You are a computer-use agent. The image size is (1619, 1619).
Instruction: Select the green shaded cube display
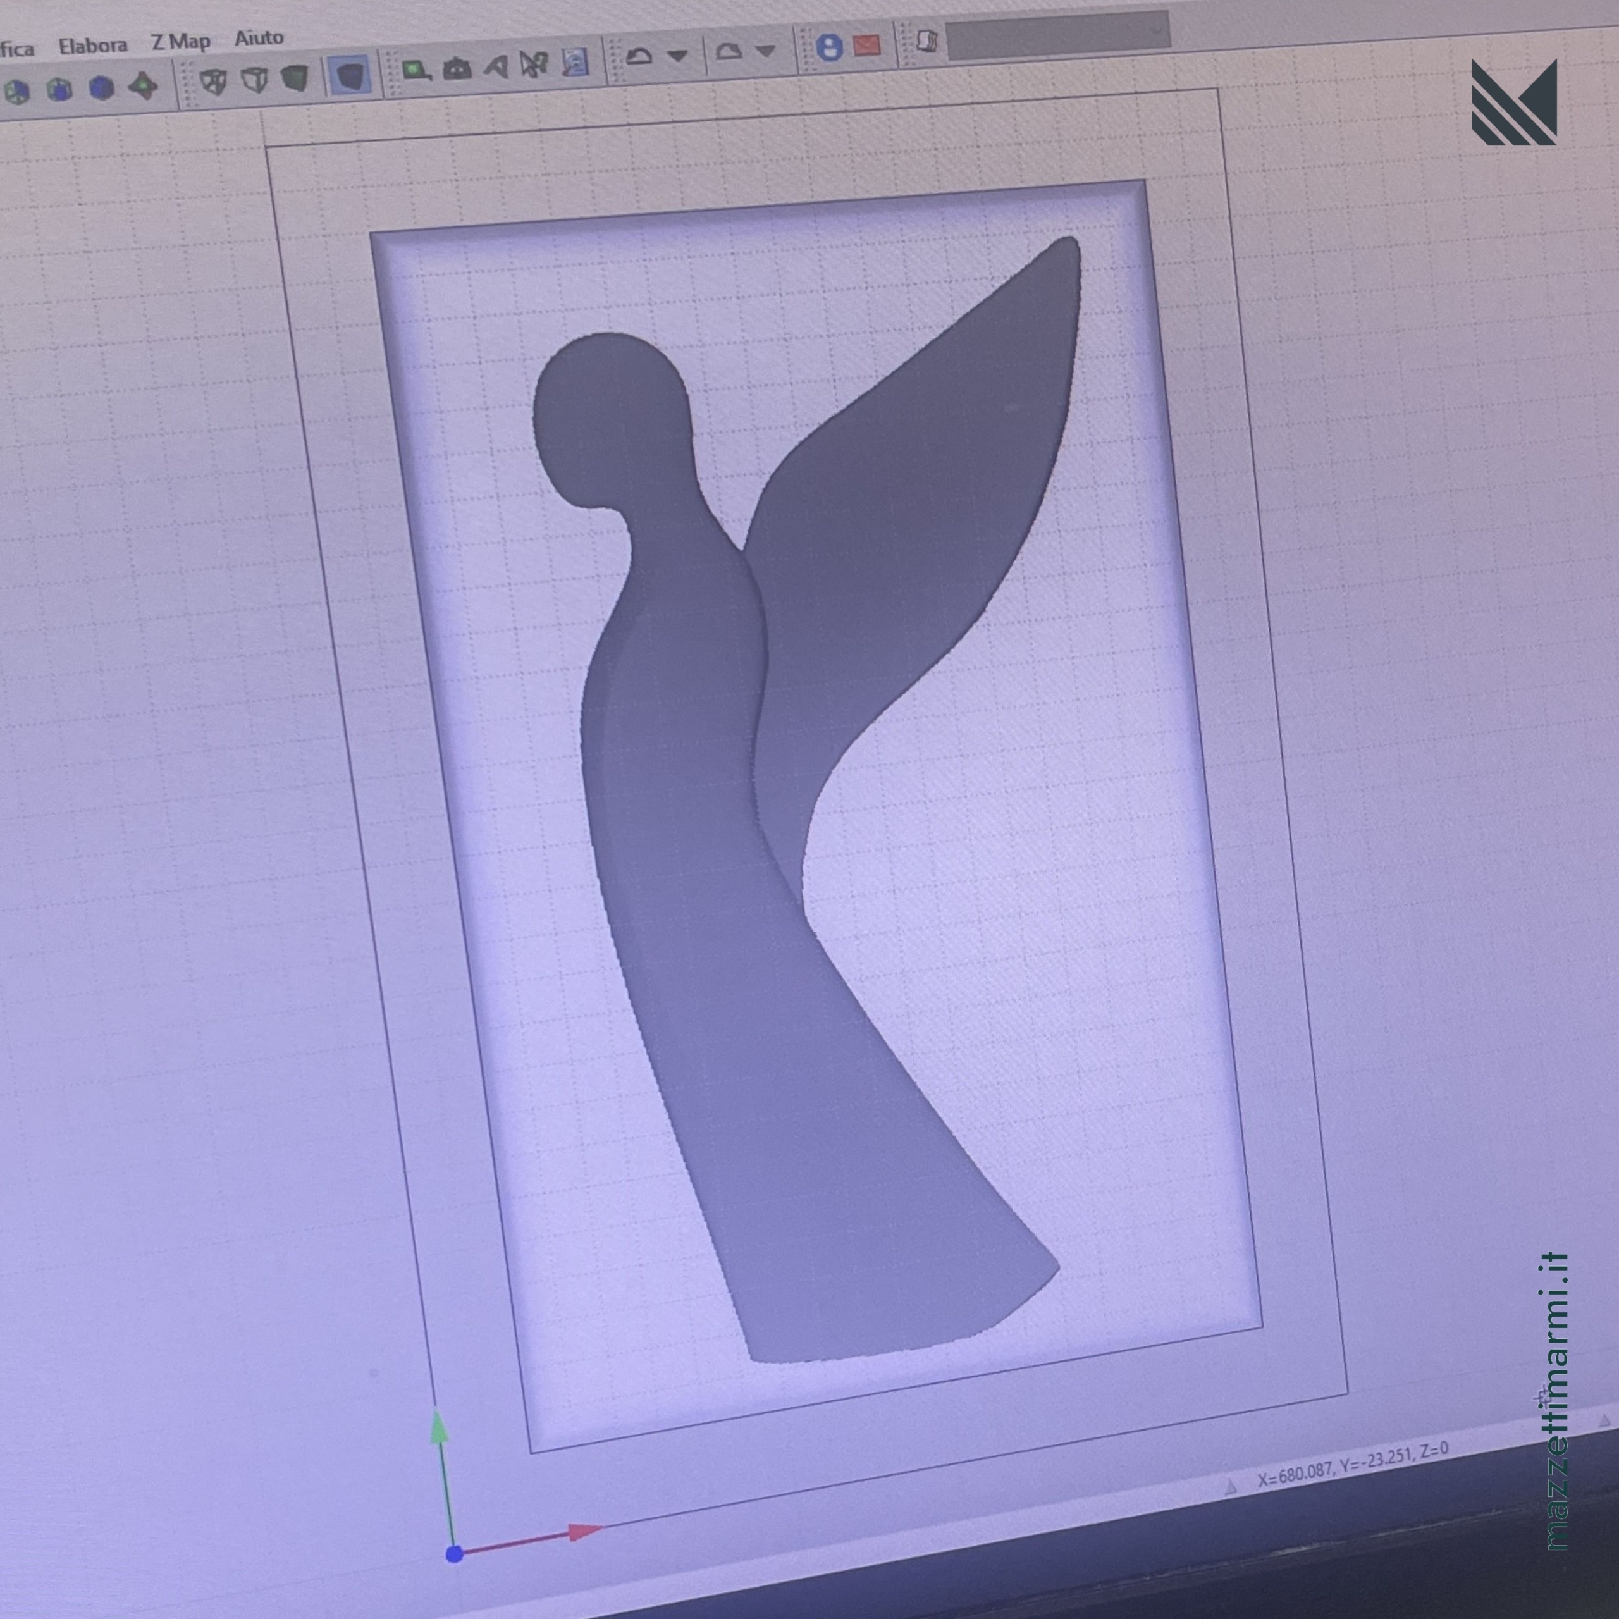[294, 79]
